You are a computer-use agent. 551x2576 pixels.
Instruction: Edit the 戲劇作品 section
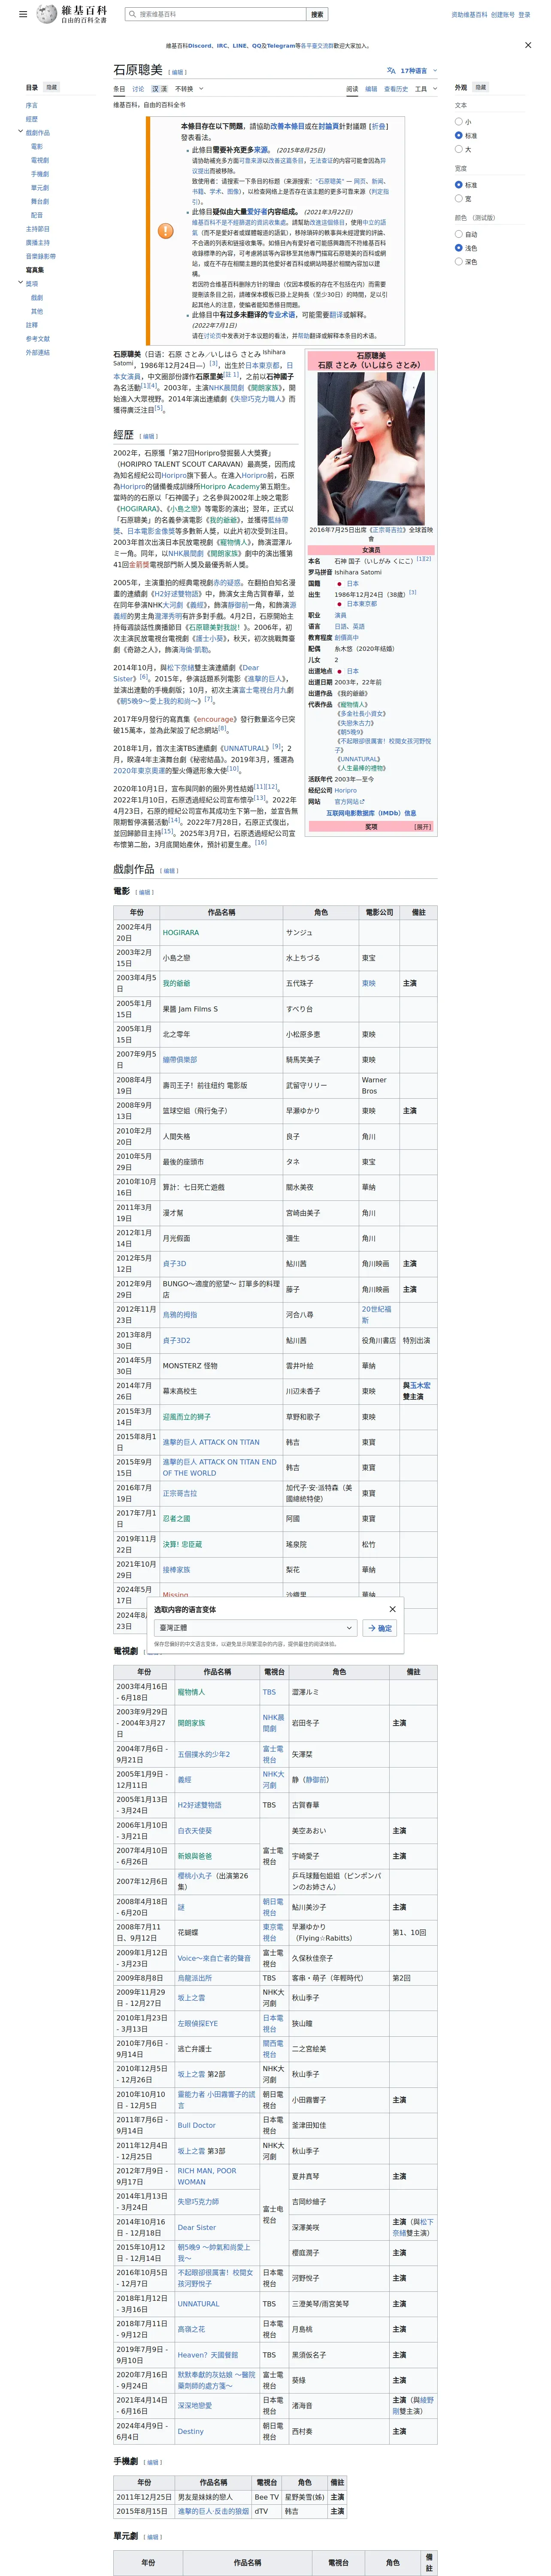(x=169, y=871)
